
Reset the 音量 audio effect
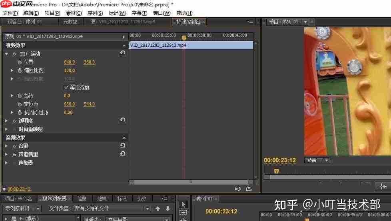click(122, 145)
